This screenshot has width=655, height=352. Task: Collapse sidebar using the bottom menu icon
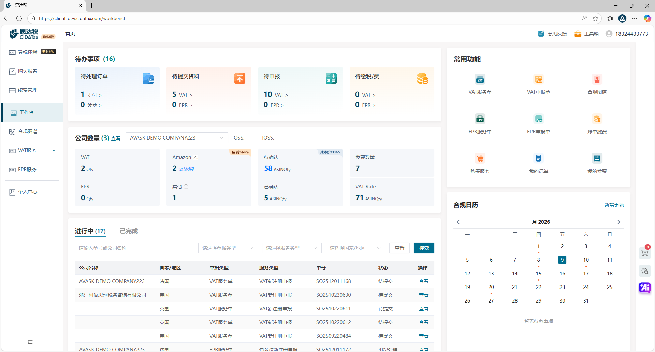(x=30, y=342)
